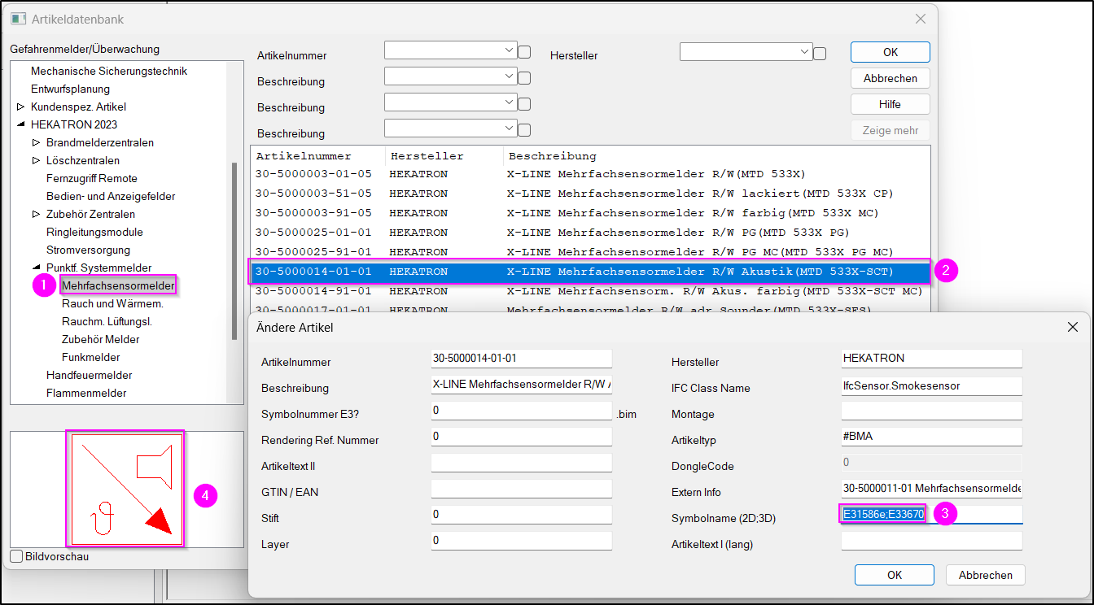Select Mechanische Sicherungstechnik tree item
Image resolution: width=1094 pixels, height=605 pixels.
point(109,71)
